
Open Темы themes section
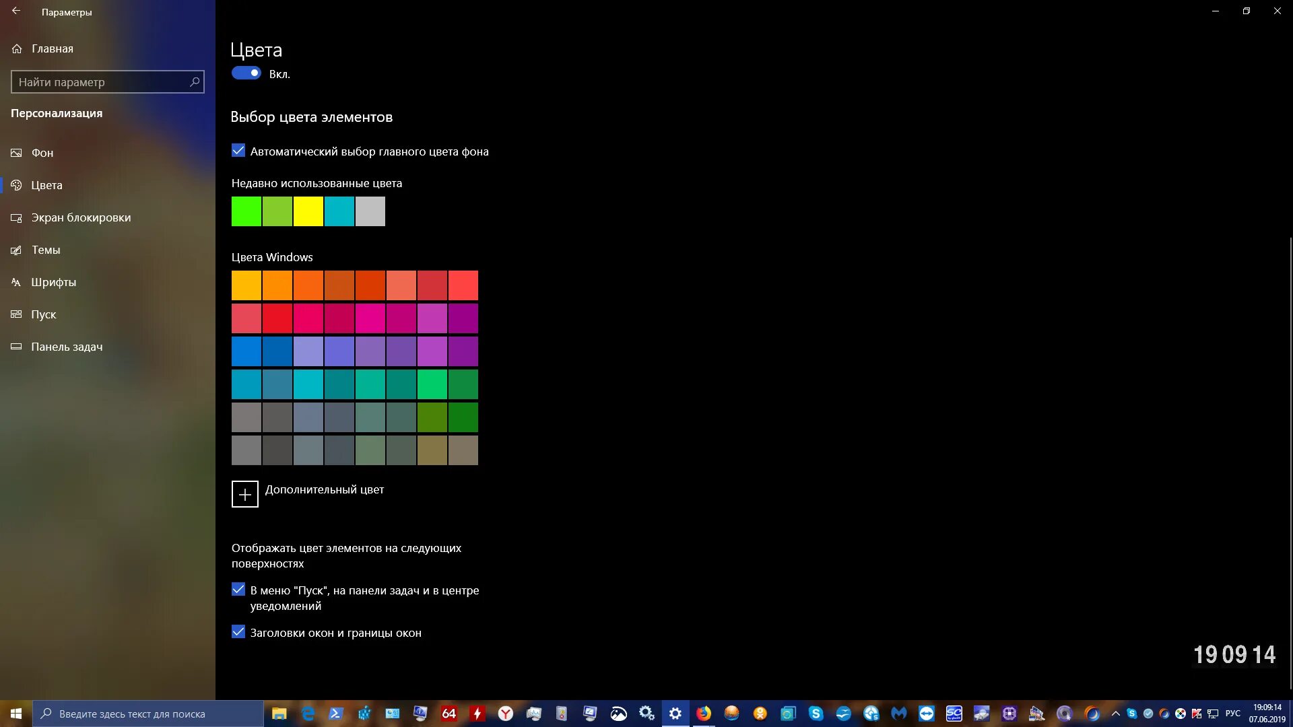coord(46,250)
